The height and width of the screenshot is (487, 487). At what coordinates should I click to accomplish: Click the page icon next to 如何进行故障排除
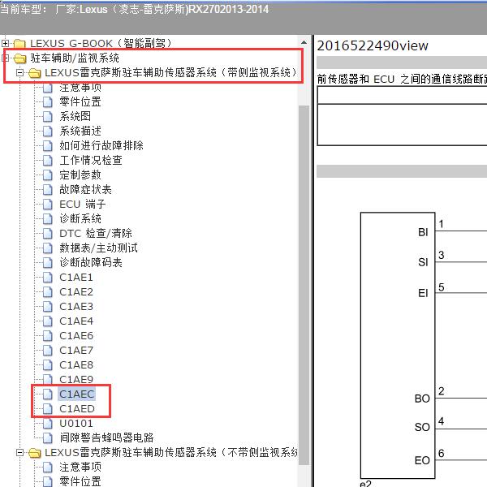(48, 145)
